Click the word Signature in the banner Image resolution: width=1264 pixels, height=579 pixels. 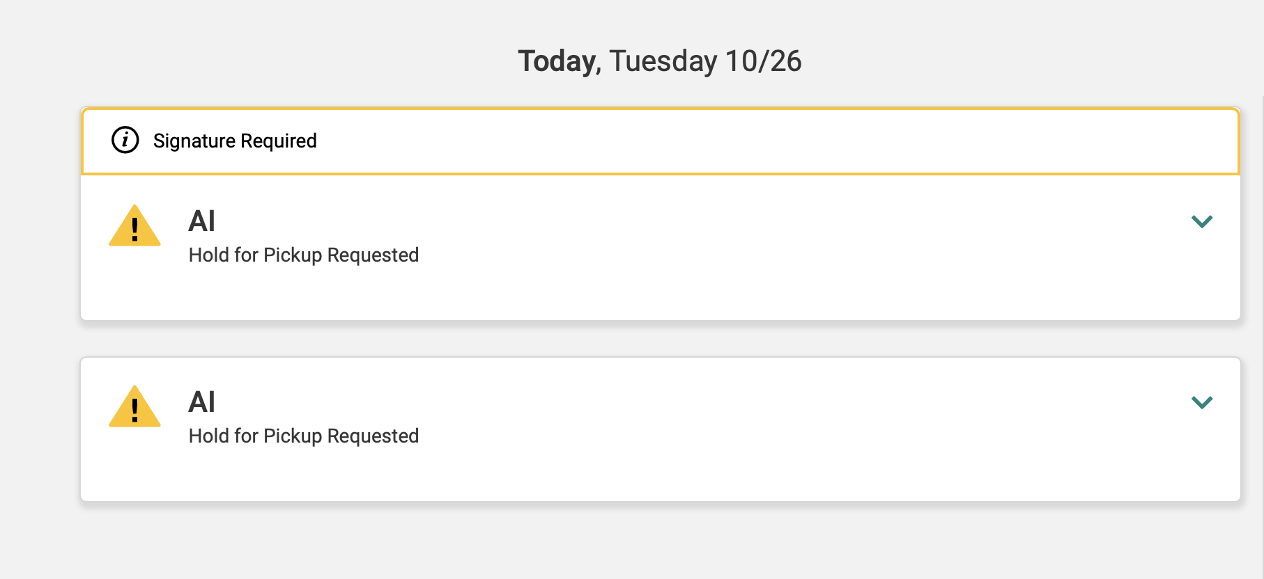pos(194,141)
